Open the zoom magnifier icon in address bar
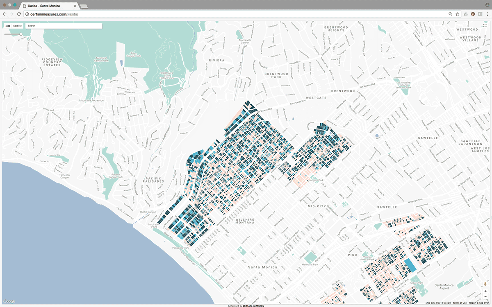 coord(450,14)
